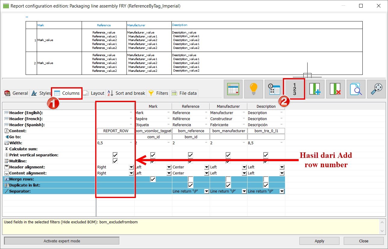Image resolution: width=388 pixels, height=249 pixels.
Task: Select the REPORT_ROW content field
Action: (x=115, y=131)
